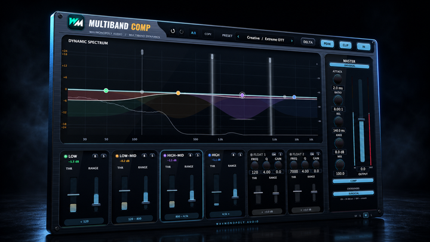This screenshot has width=430, height=242.
Task: Bypass the HIGH-MID band with B button
Action: point(191,155)
